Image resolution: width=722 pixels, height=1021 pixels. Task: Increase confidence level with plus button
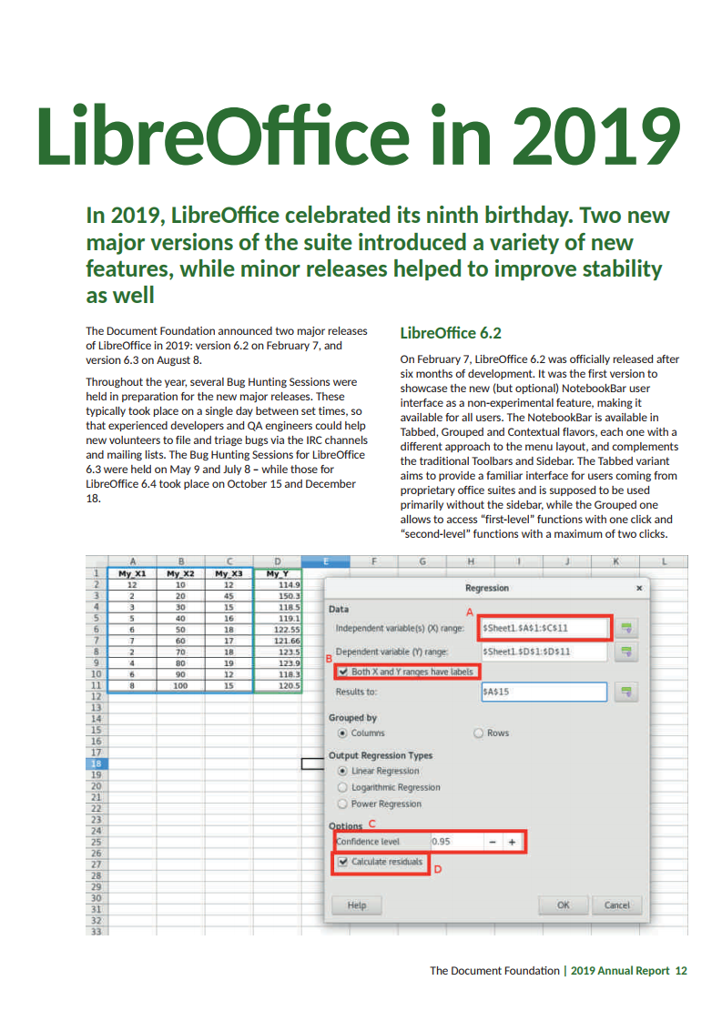tap(512, 842)
